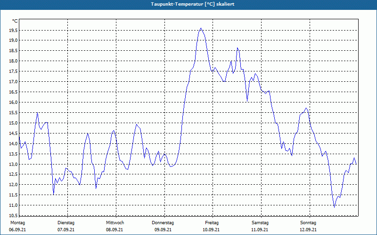
Task: Select the 14,0 axis value
Action: (14, 143)
